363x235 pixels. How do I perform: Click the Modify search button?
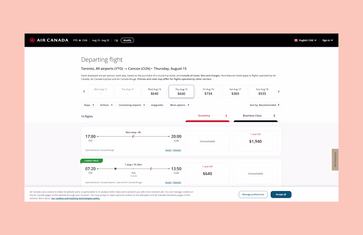pyautogui.click(x=127, y=40)
